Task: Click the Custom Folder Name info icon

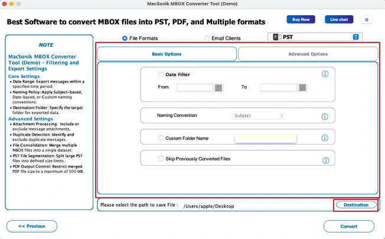Action: coord(325,138)
